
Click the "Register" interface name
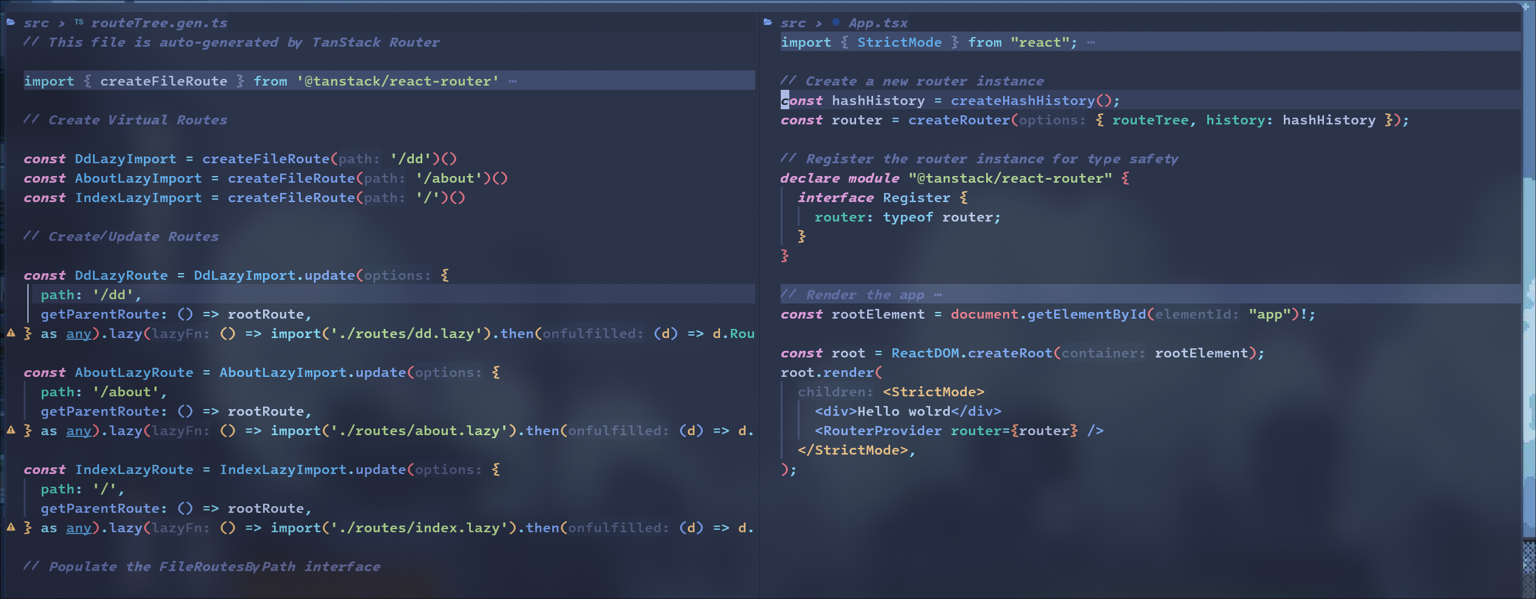[916, 198]
